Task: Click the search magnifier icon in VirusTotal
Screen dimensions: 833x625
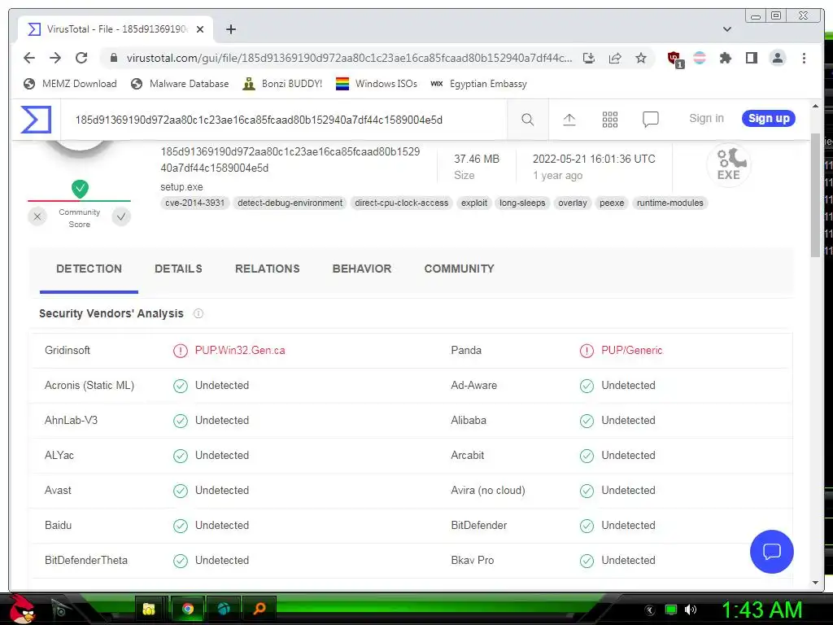Action: point(527,120)
